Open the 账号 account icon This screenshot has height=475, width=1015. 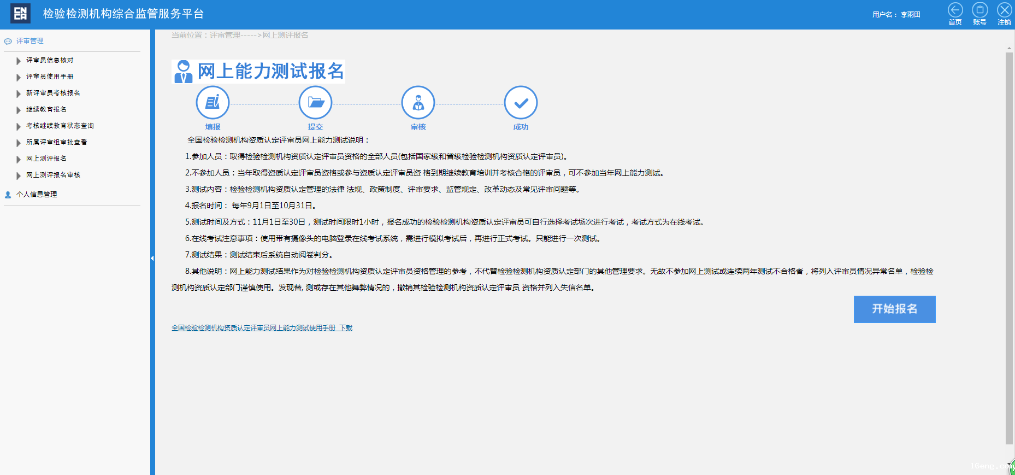pos(979,10)
